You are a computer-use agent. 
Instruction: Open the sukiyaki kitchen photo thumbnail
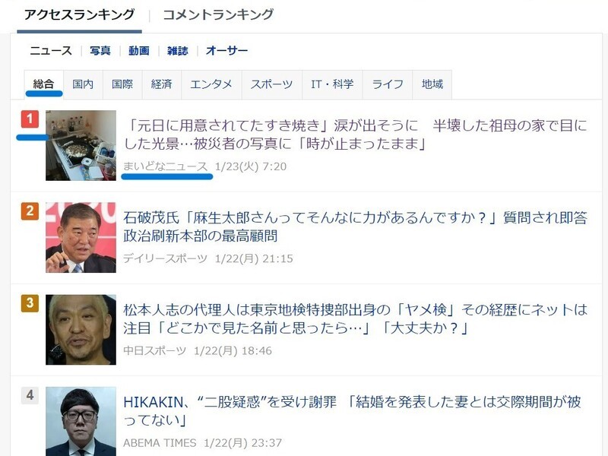[81, 145]
